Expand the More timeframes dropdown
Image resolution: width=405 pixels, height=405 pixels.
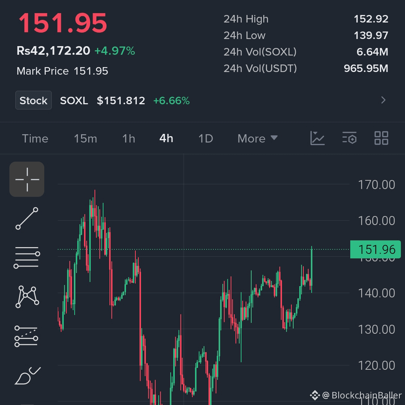coord(258,139)
